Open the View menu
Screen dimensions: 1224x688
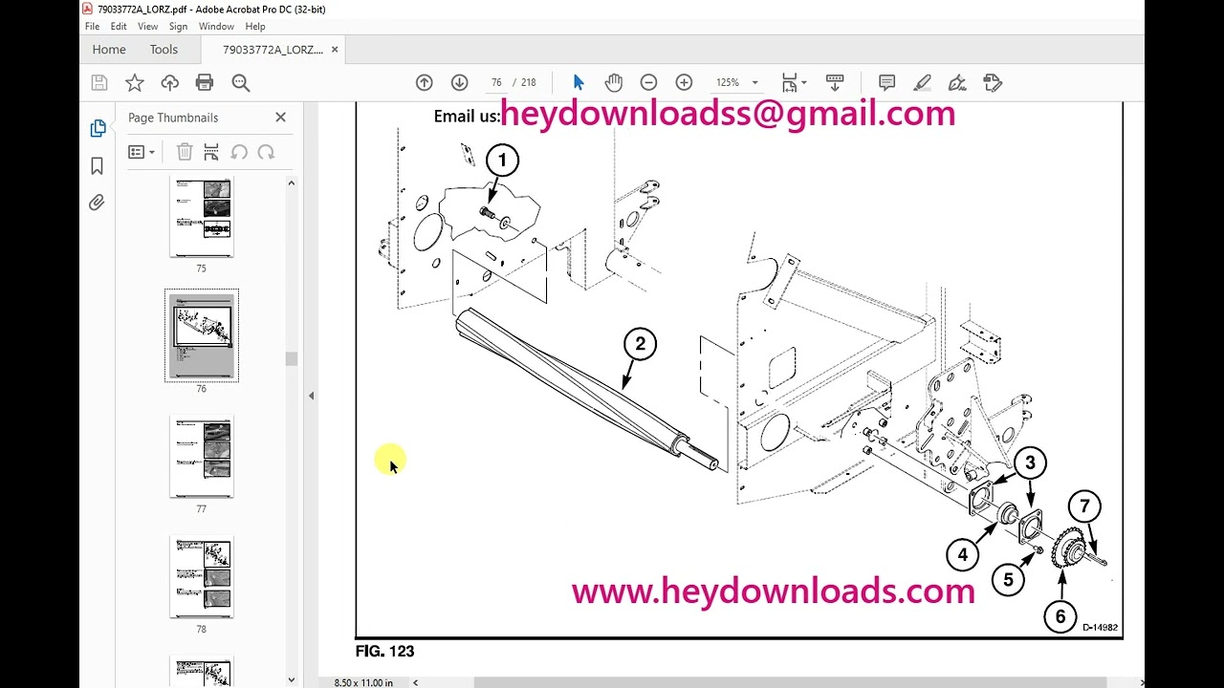click(148, 27)
